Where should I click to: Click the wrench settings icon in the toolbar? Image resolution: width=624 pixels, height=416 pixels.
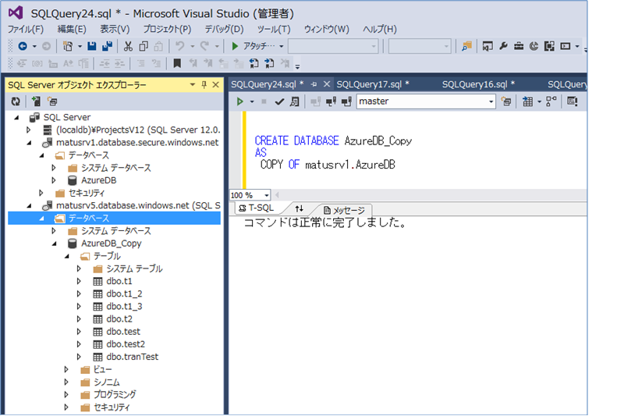[x=503, y=46]
